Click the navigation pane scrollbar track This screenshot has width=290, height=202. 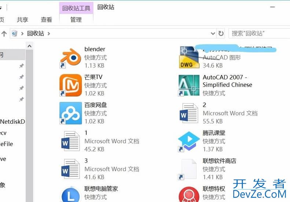(29, 126)
